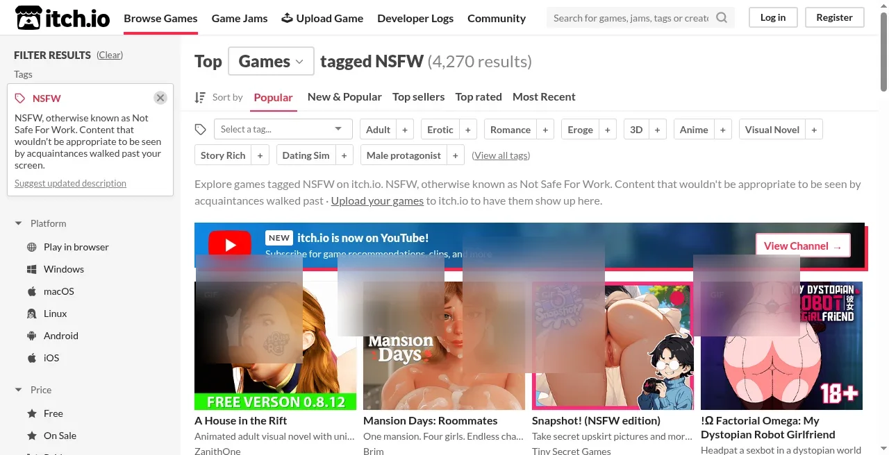The image size is (889, 455).
Task: Click the Visual Novel tag label
Action: pyautogui.click(x=772, y=130)
